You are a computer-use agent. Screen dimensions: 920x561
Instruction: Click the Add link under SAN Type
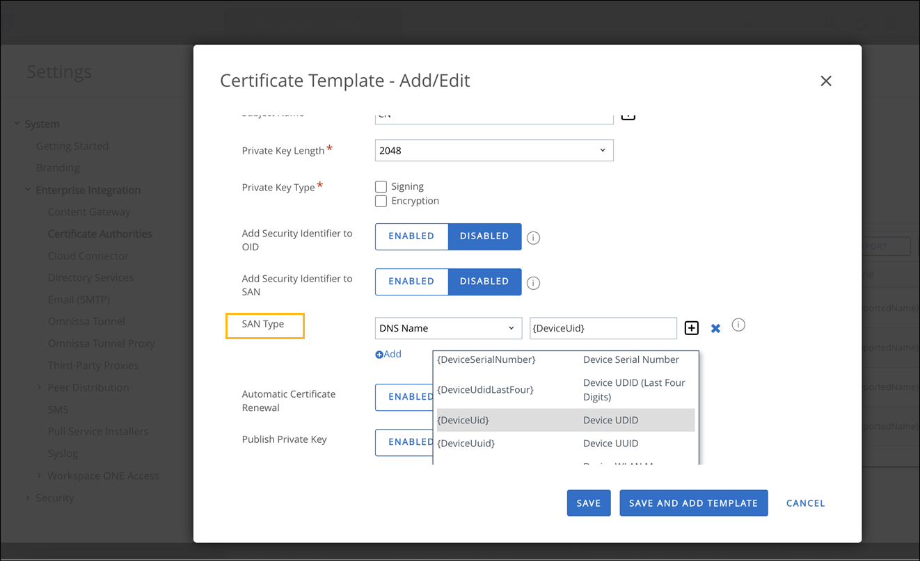coord(388,354)
